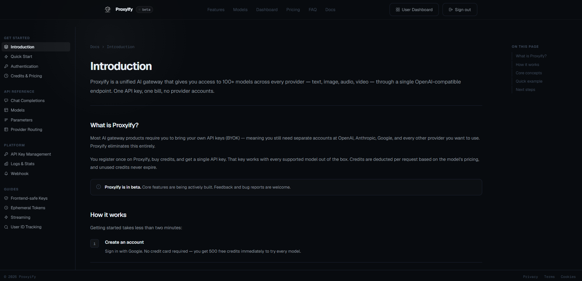Open Models in top navigation
This screenshot has width=582, height=281.
[x=240, y=10]
